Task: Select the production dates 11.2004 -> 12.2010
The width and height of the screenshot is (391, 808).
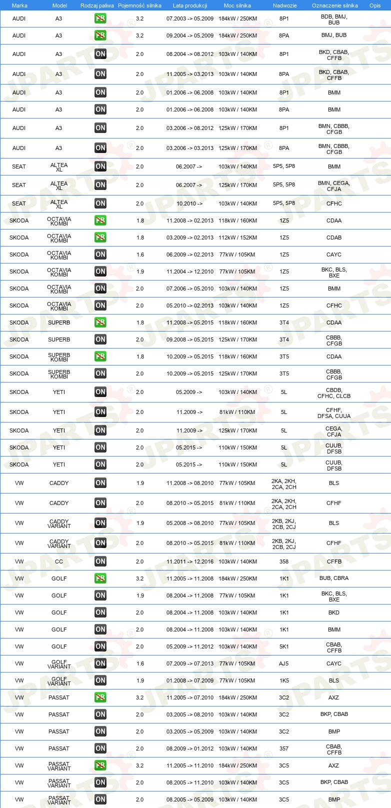Action: (x=190, y=271)
